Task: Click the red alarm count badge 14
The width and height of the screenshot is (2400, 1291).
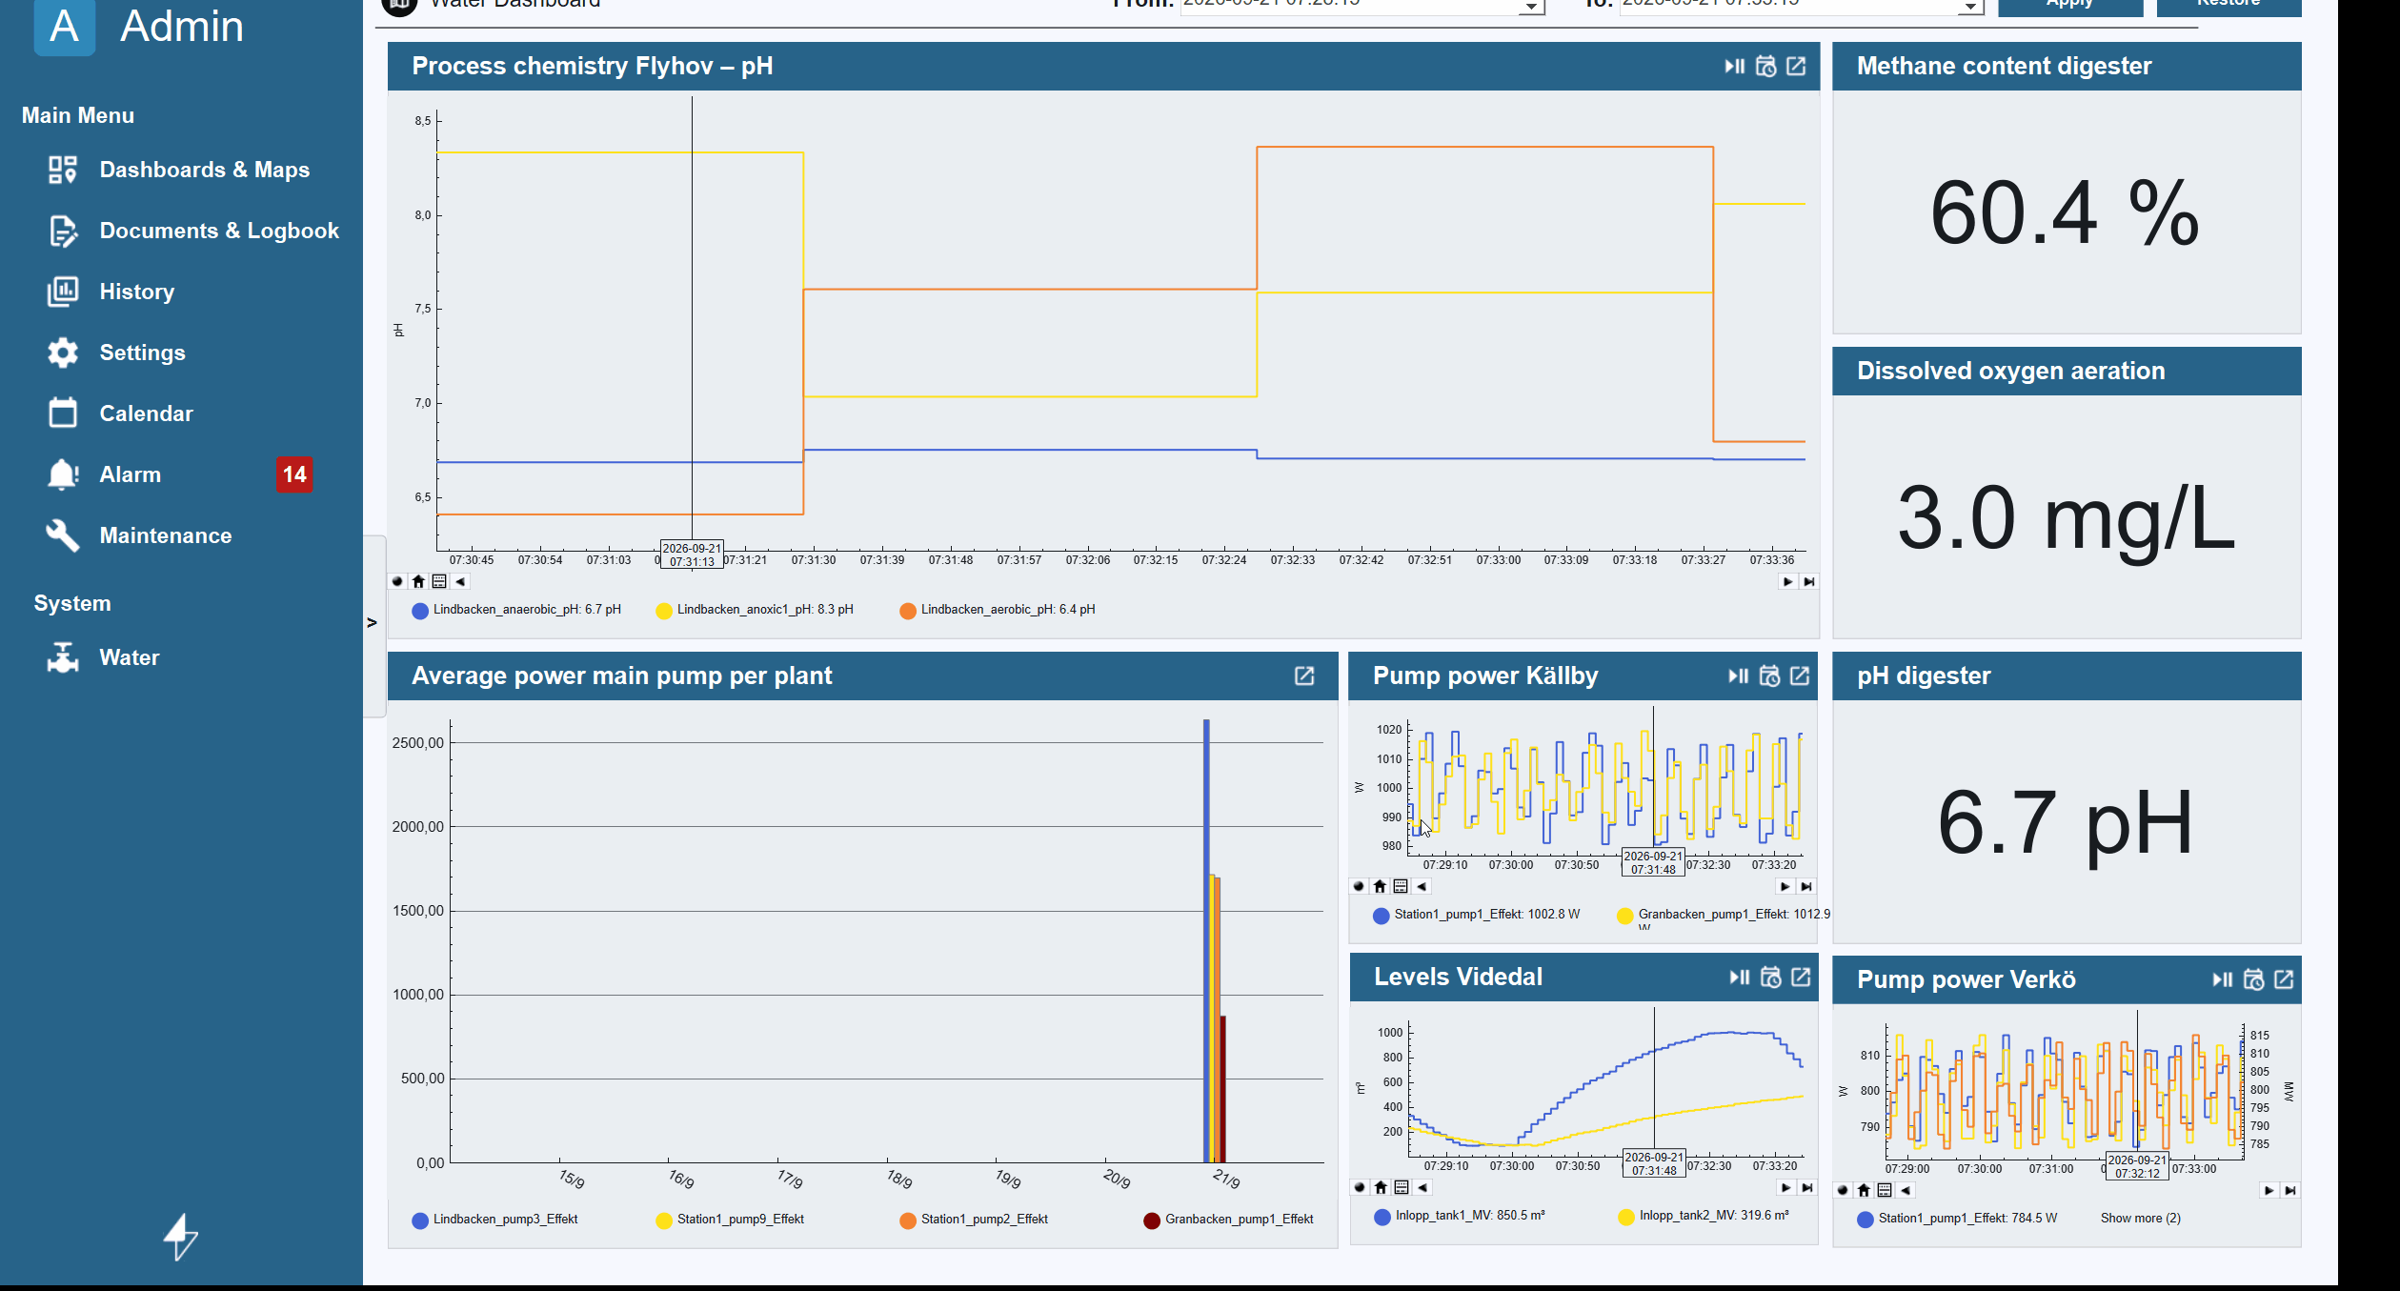Action: coord(294,474)
